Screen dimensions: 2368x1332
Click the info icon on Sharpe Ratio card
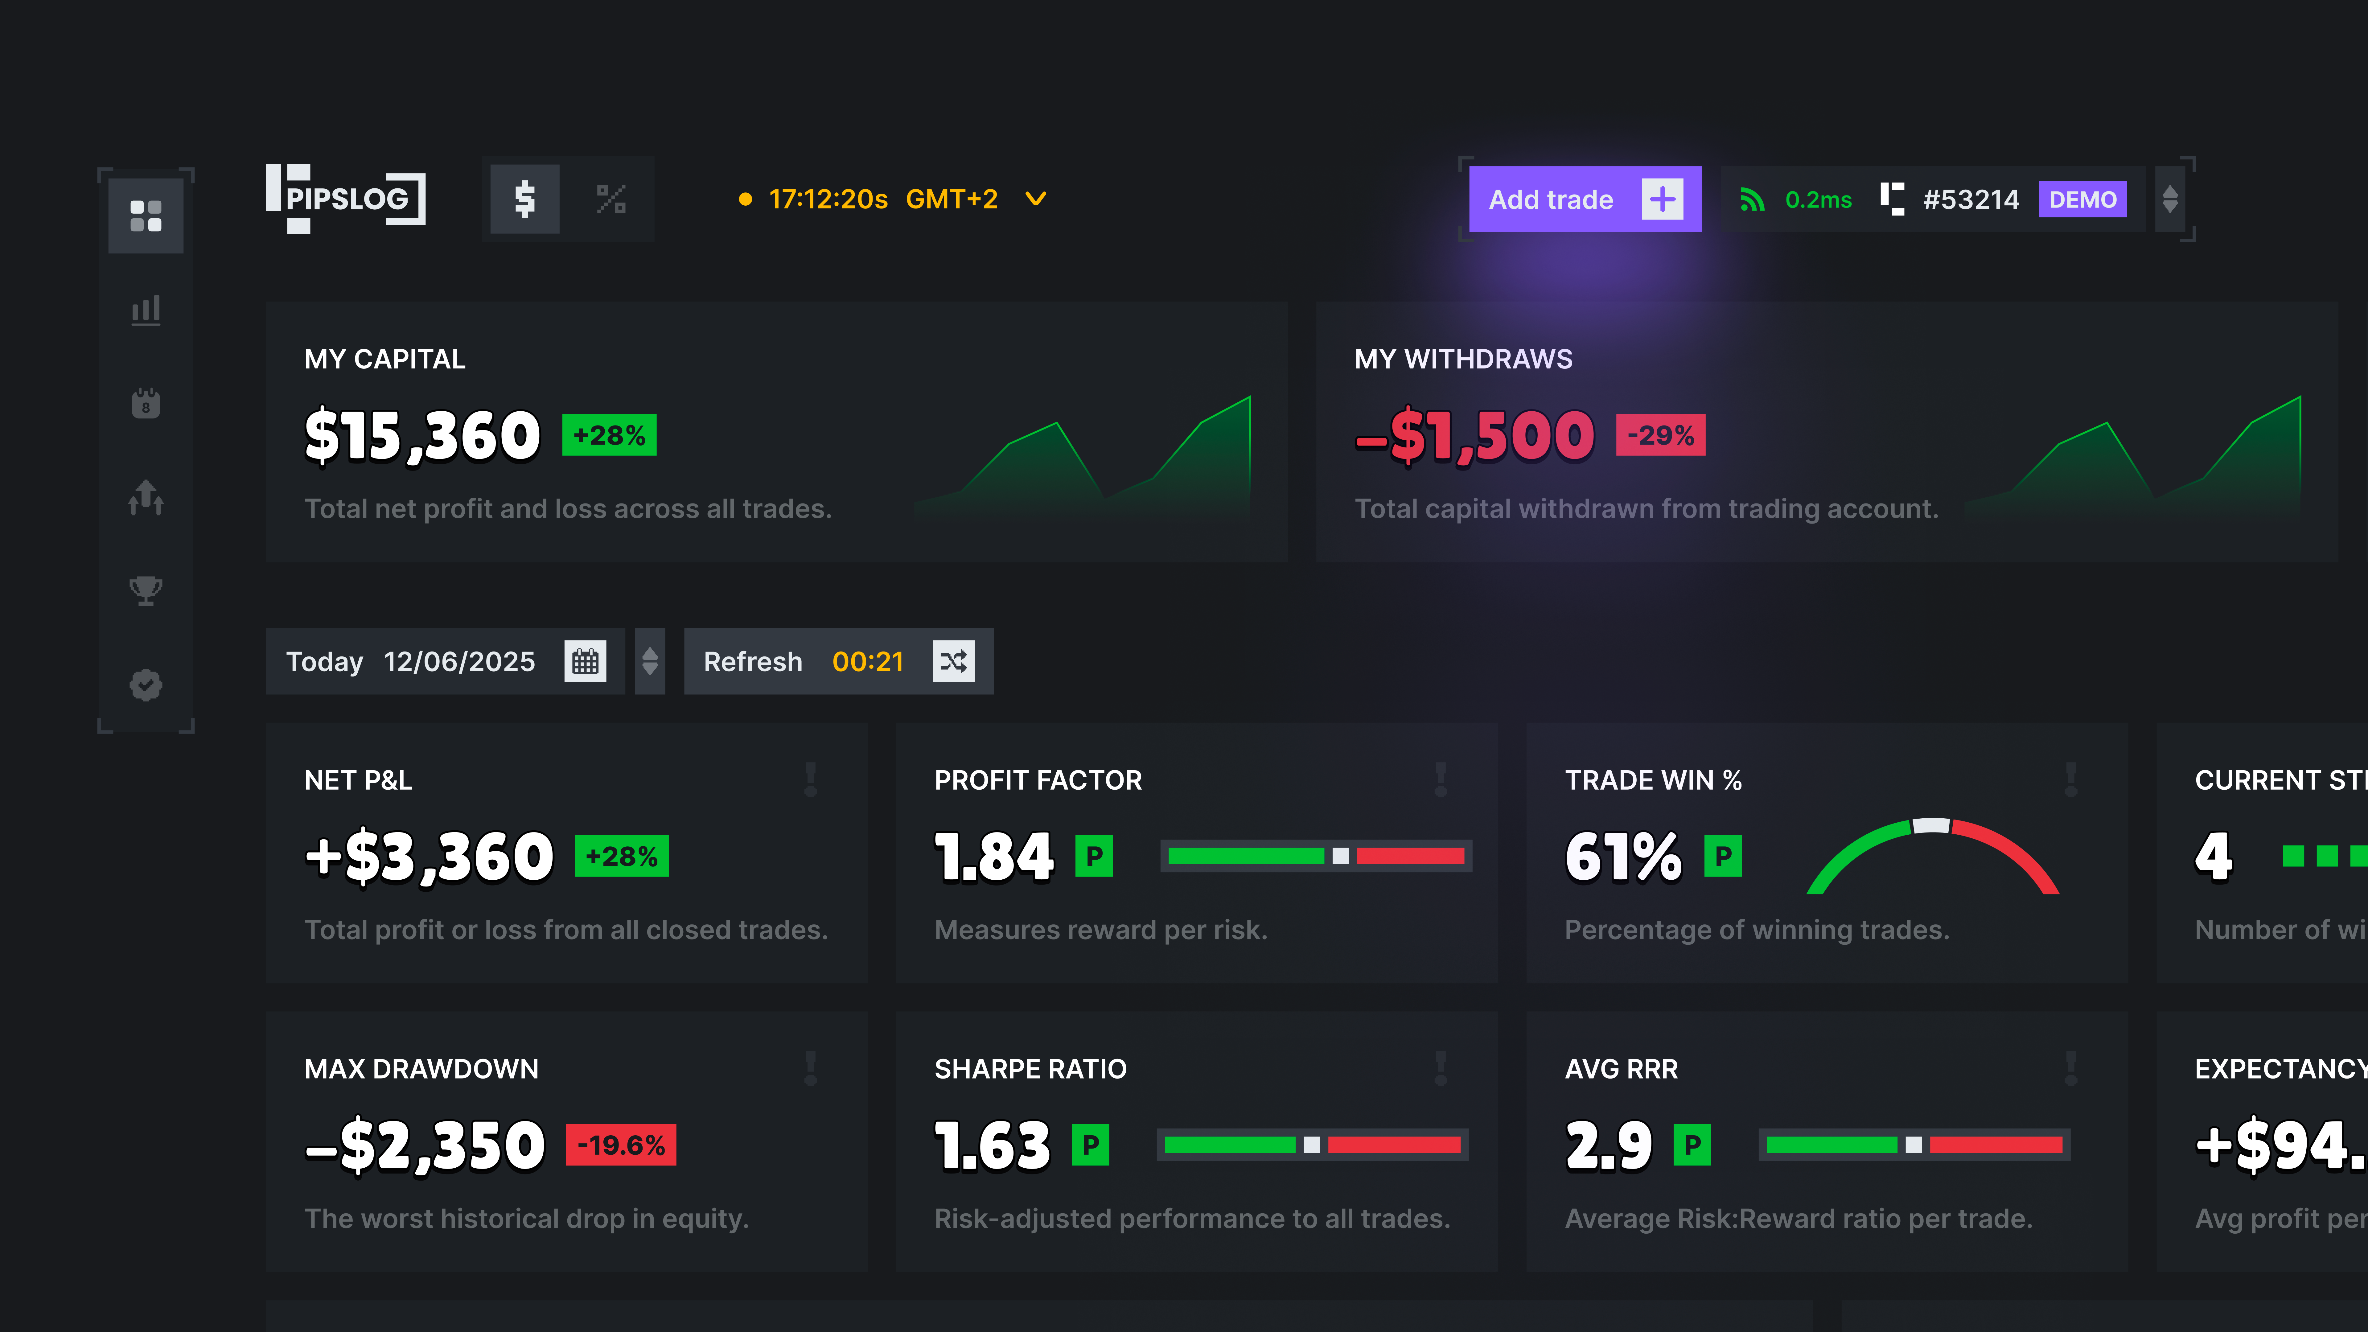[x=1441, y=1068]
